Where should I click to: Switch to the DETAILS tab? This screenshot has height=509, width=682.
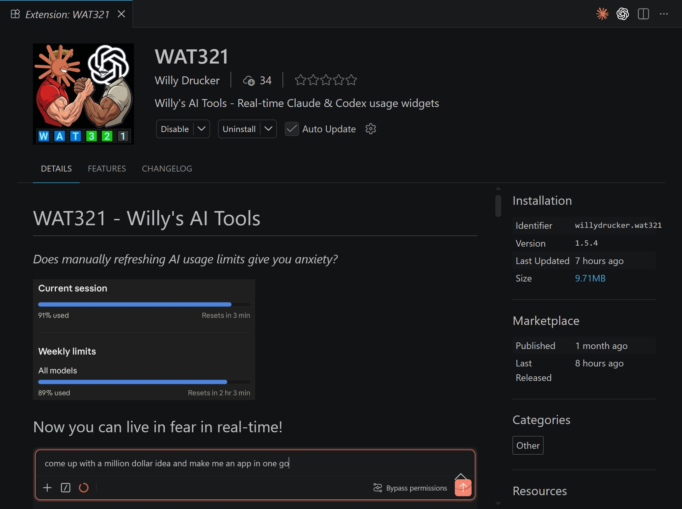point(56,169)
